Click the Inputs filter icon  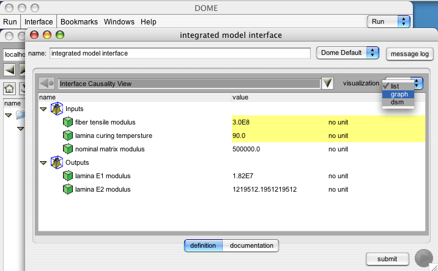(57, 109)
